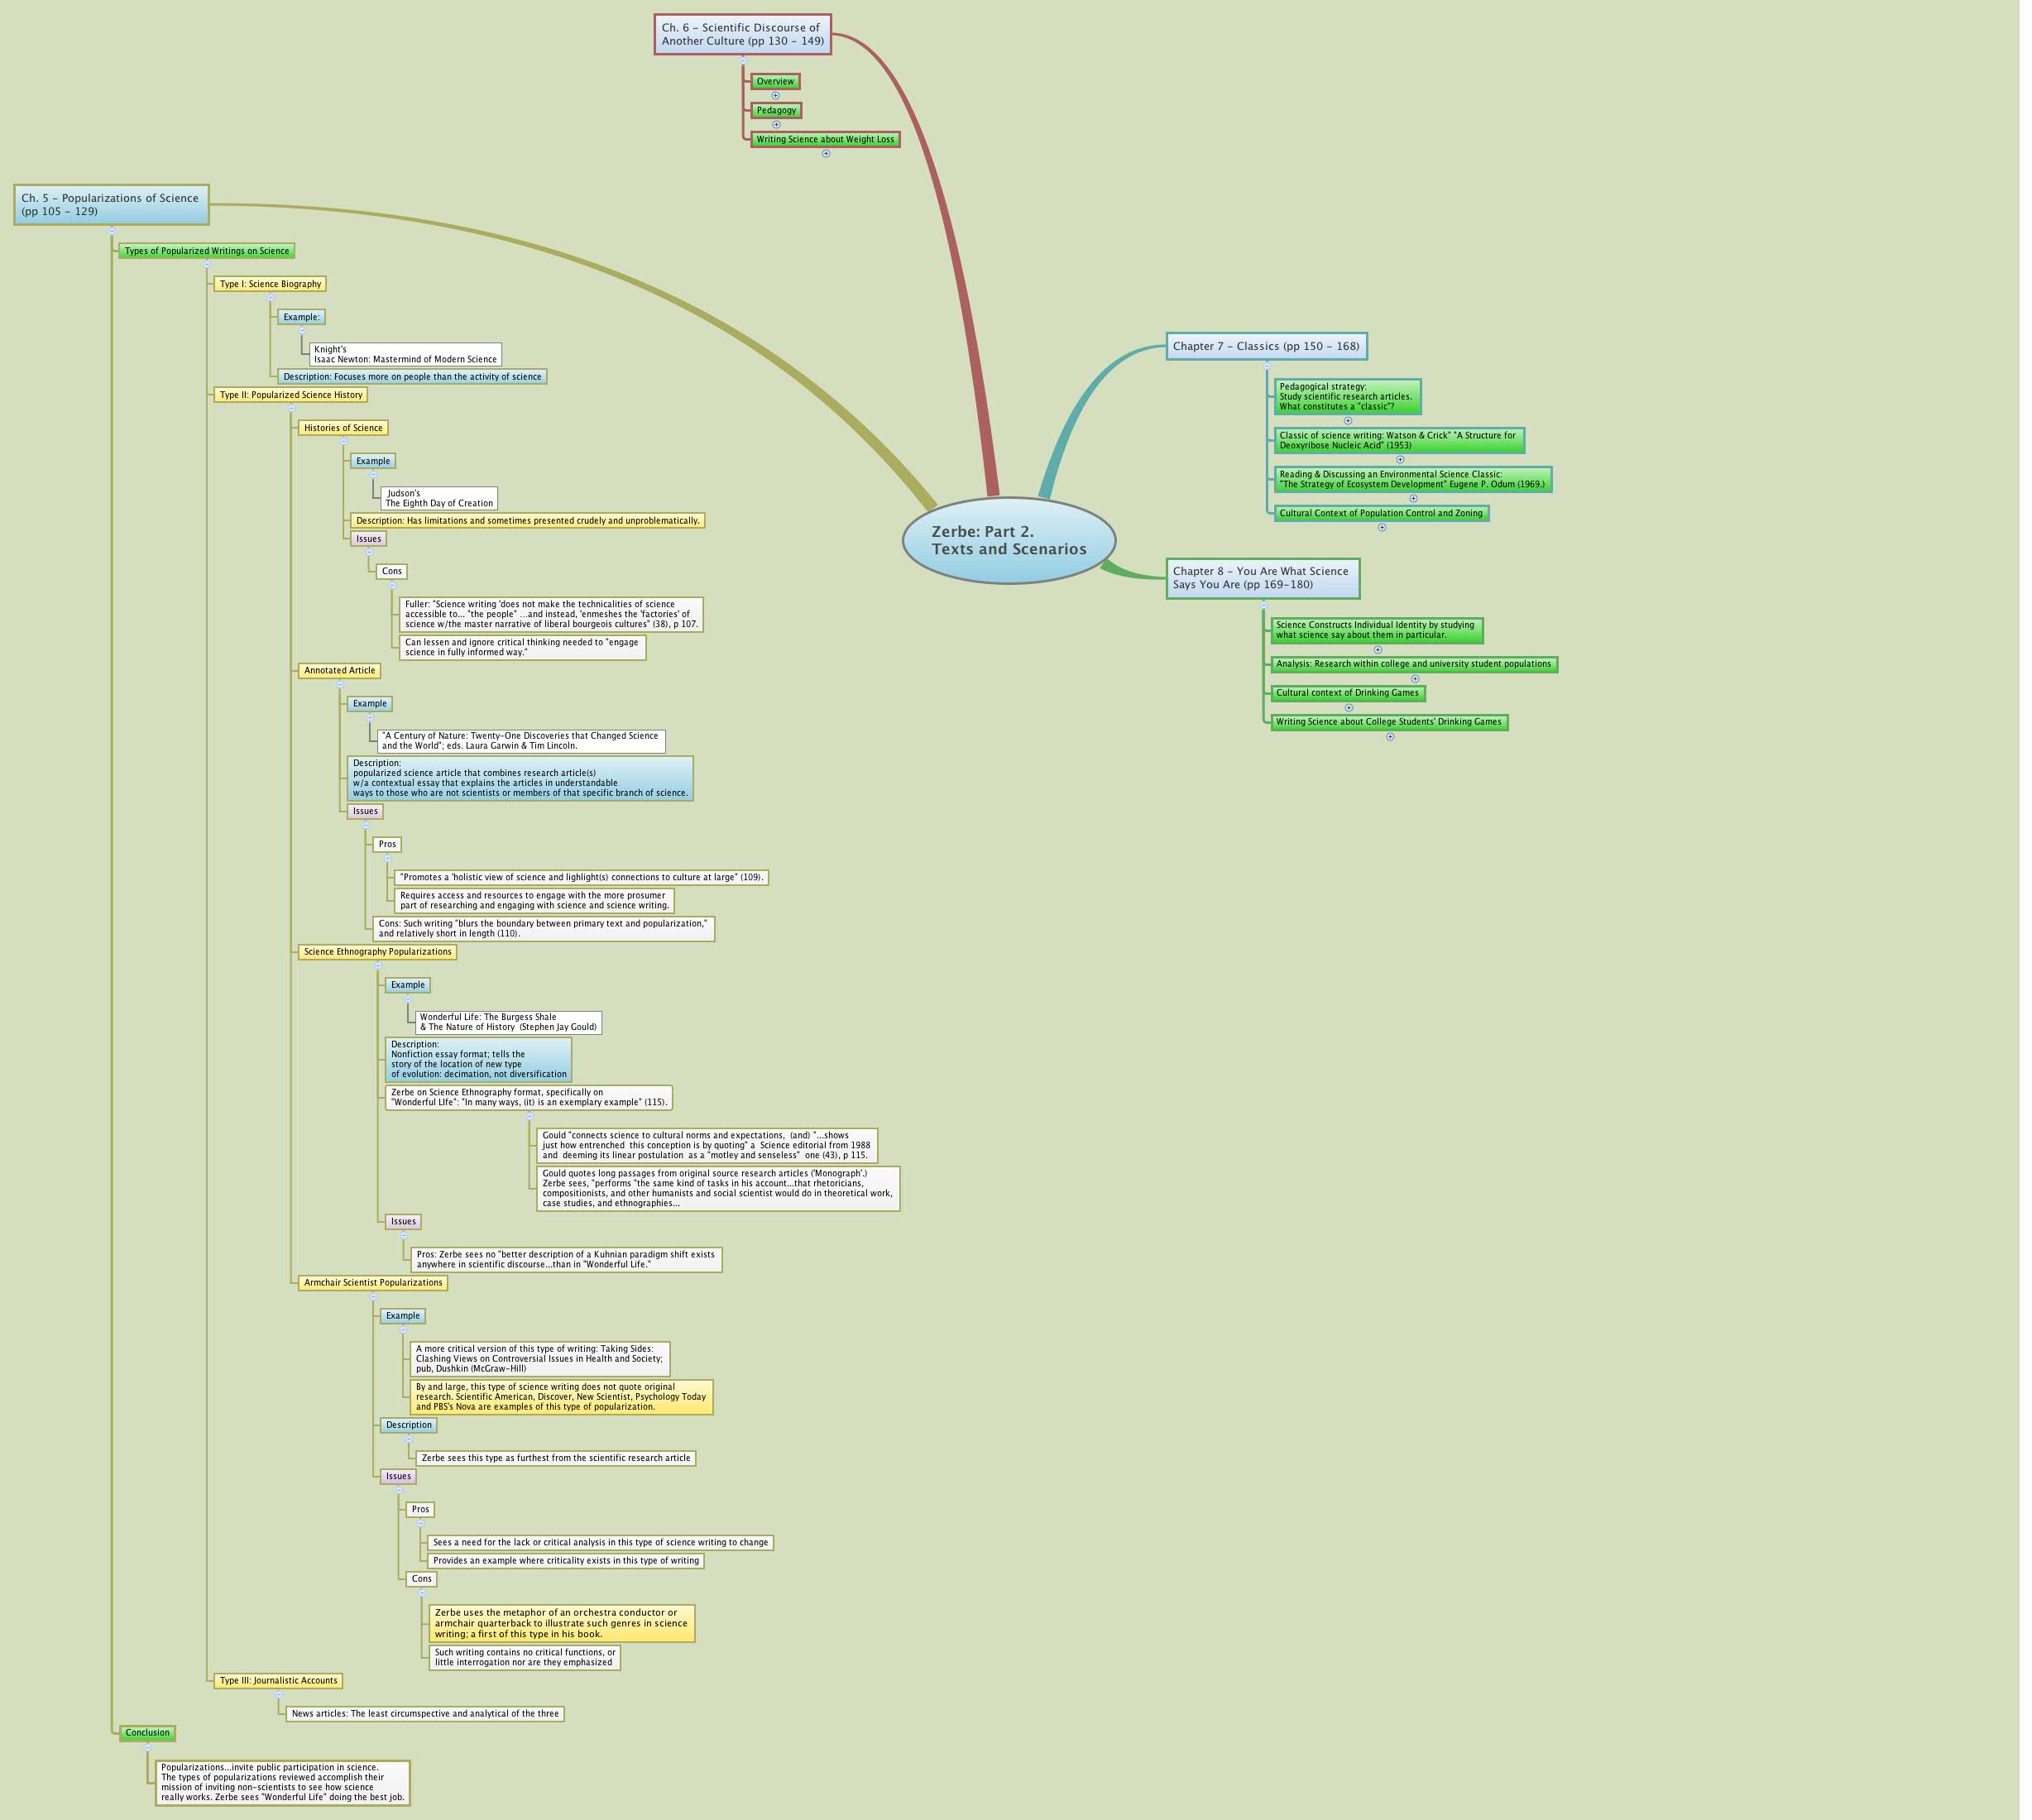Expand the Cultural context of Drinking Games node
Screen dimensions: 2032x1820
[x=1348, y=708]
